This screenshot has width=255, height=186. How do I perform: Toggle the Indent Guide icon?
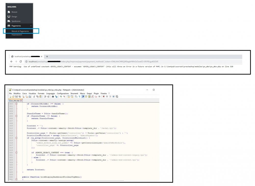tap(83, 97)
